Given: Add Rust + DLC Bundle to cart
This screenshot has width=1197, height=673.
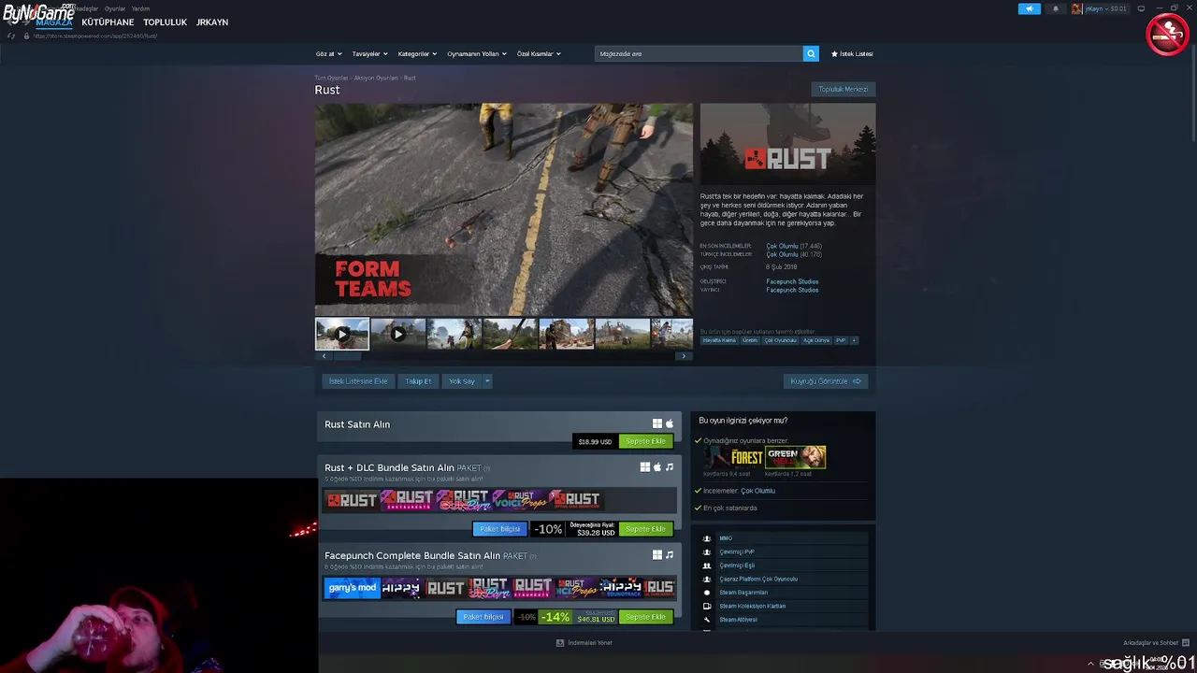Looking at the screenshot, I should (x=645, y=529).
